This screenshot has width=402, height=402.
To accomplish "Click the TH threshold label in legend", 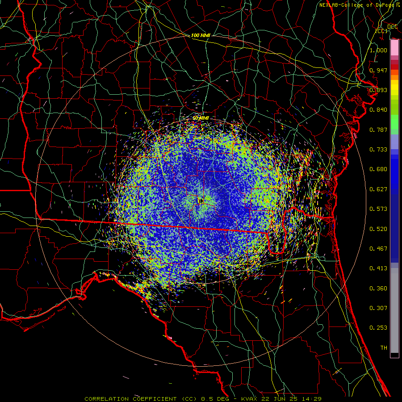I will (384, 348).
